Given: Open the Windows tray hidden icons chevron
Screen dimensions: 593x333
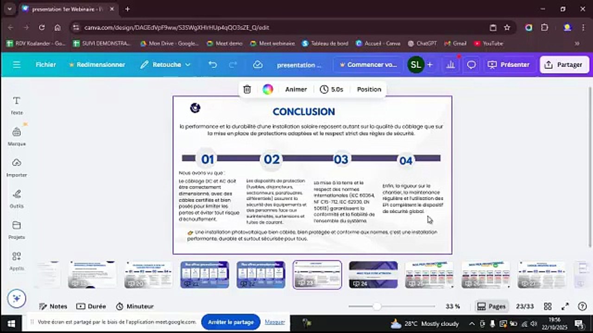Looking at the screenshot, I should click(x=472, y=323).
